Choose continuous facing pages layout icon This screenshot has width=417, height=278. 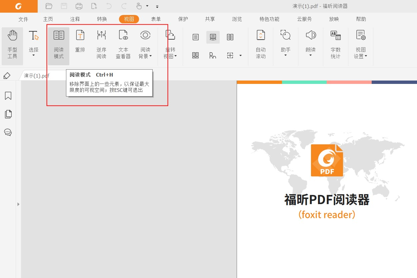[196, 55]
